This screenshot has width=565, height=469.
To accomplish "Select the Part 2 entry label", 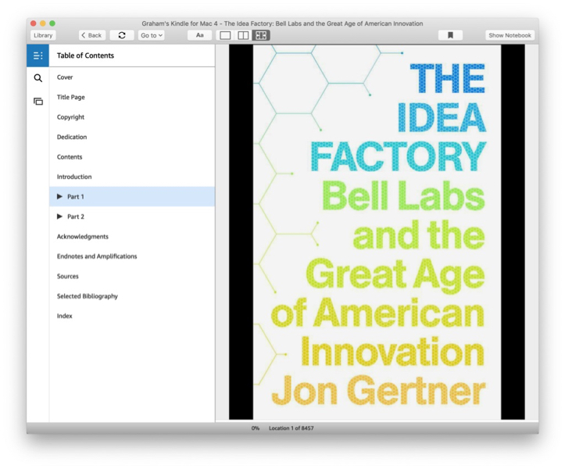I will point(76,217).
